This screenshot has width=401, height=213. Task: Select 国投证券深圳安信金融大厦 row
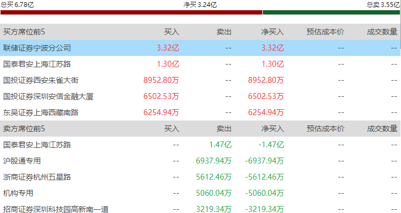tap(200, 96)
